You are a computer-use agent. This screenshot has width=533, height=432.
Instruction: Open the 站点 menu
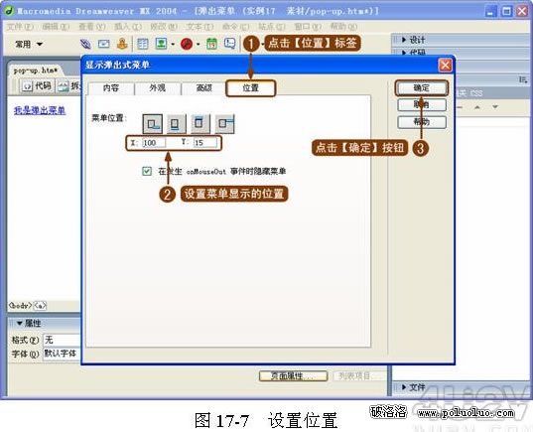[271, 27]
